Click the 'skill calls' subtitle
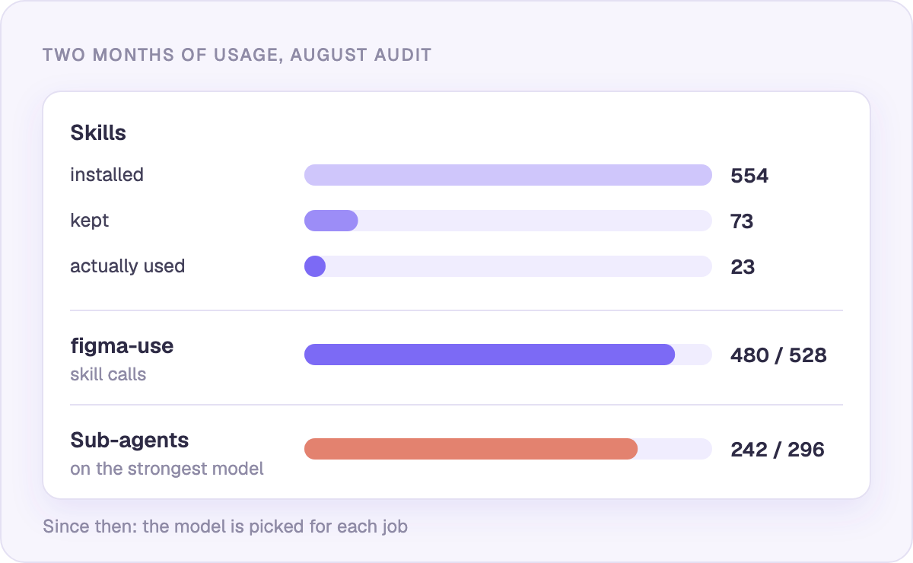The image size is (913, 563). (x=108, y=374)
